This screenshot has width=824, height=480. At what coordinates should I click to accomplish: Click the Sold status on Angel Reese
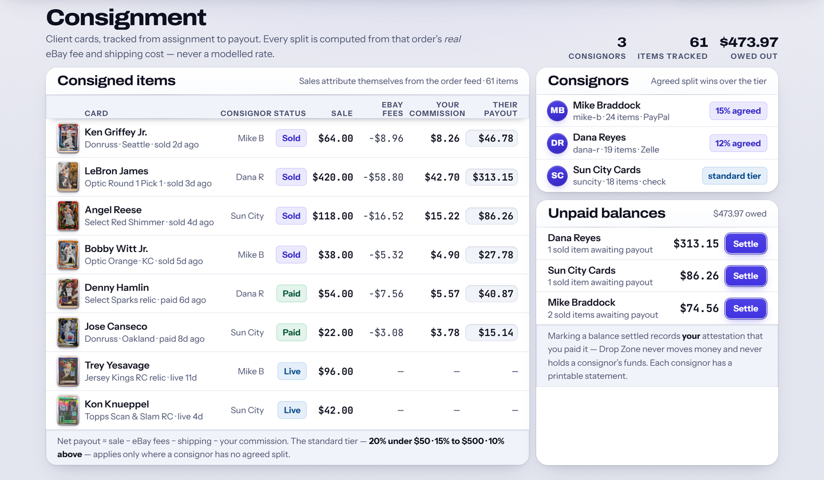point(291,216)
